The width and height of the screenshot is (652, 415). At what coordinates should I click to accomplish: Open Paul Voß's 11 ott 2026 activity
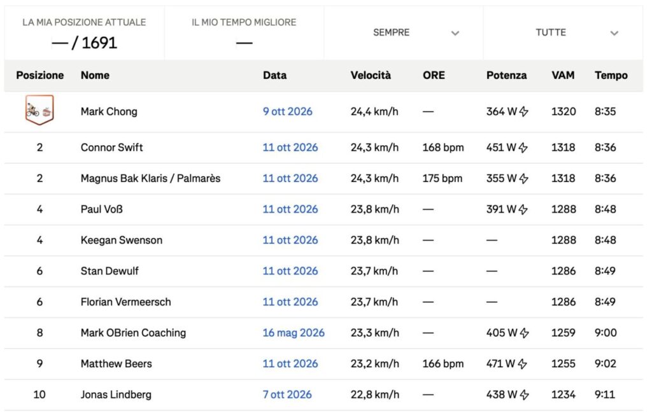(x=290, y=209)
